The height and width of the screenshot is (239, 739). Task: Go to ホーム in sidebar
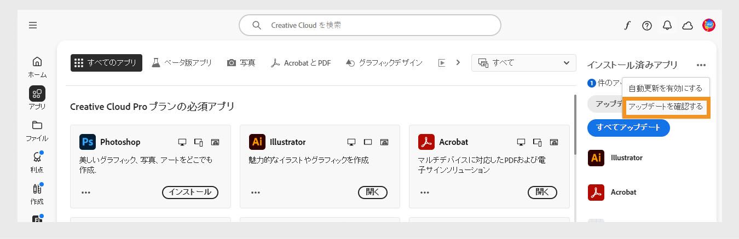click(x=37, y=67)
